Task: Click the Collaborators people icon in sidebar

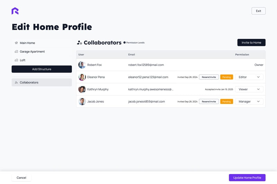Action: tap(16, 83)
